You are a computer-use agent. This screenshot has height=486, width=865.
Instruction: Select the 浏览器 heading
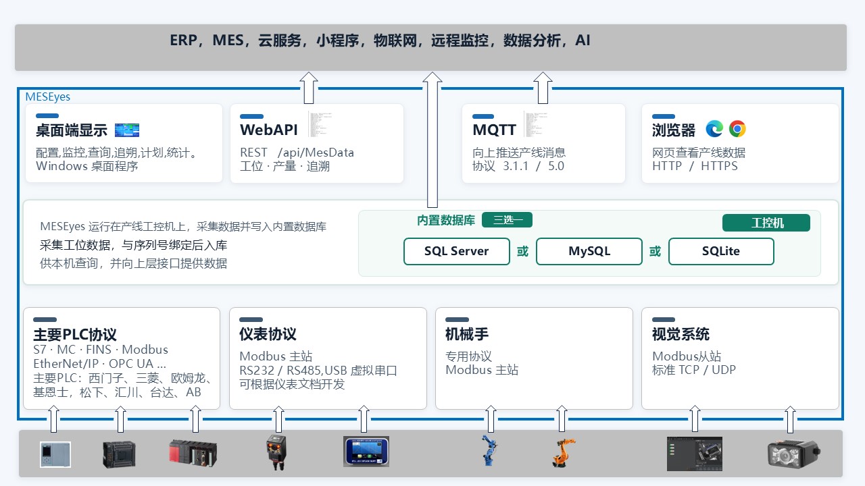coord(674,130)
